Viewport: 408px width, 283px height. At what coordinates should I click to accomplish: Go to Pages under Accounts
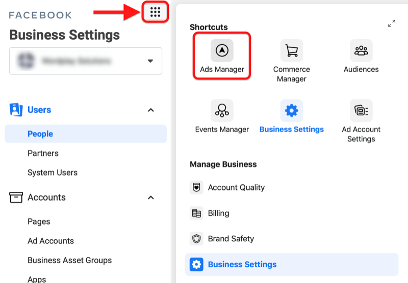tap(39, 221)
